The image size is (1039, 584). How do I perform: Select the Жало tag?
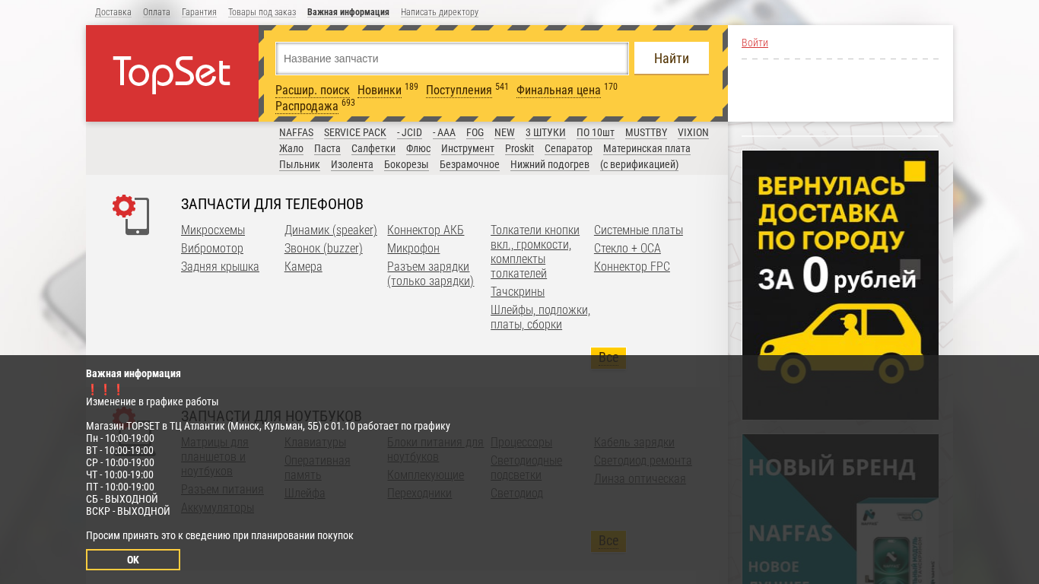coord(291,148)
